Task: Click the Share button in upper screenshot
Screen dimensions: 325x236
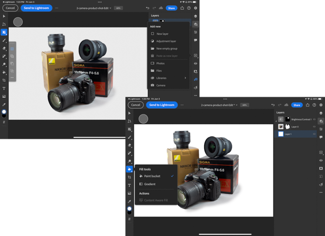Action: pos(171,8)
